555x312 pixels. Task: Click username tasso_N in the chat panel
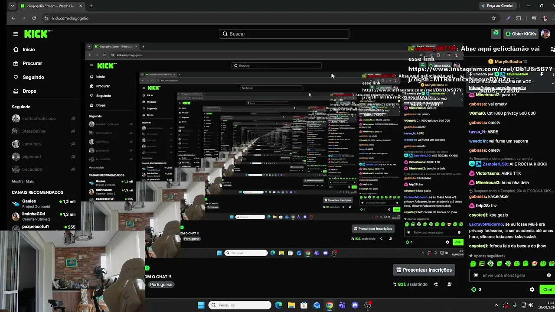point(477,132)
